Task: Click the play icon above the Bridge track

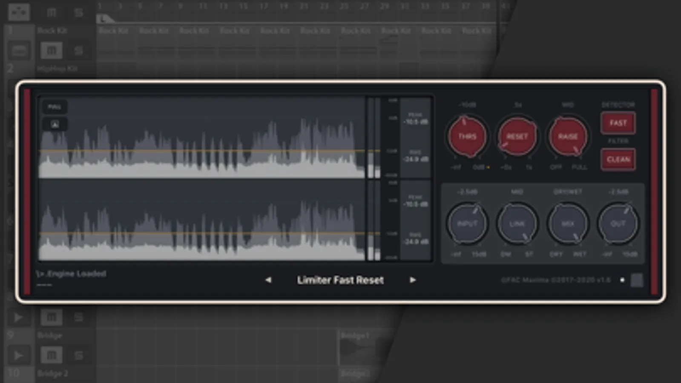Action: (x=18, y=317)
